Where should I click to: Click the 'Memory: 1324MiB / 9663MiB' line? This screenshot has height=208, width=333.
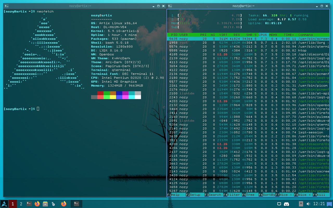click(x=117, y=86)
